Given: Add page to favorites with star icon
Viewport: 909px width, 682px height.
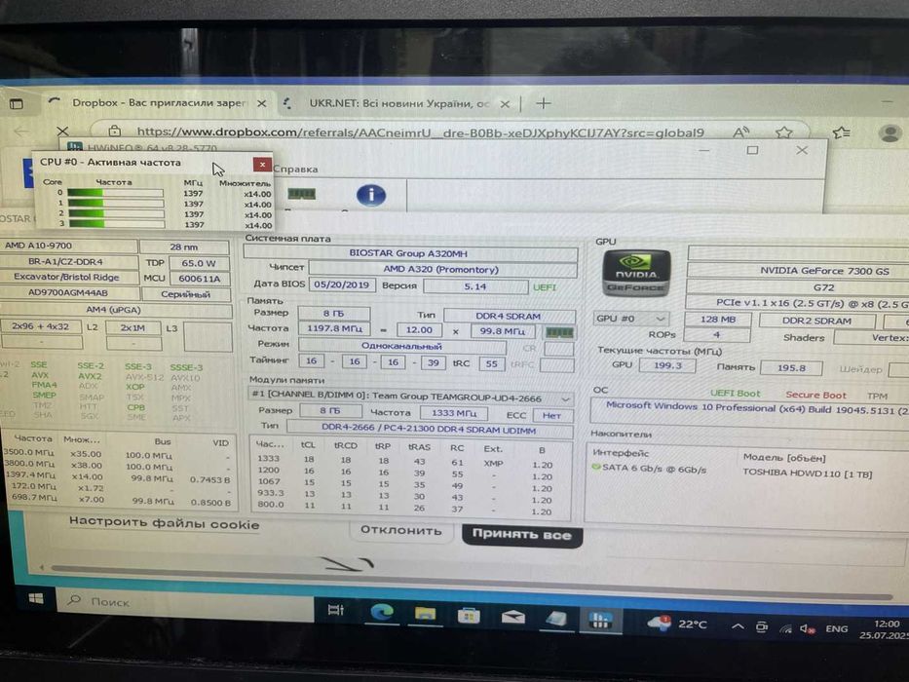Looking at the screenshot, I should [x=783, y=133].
